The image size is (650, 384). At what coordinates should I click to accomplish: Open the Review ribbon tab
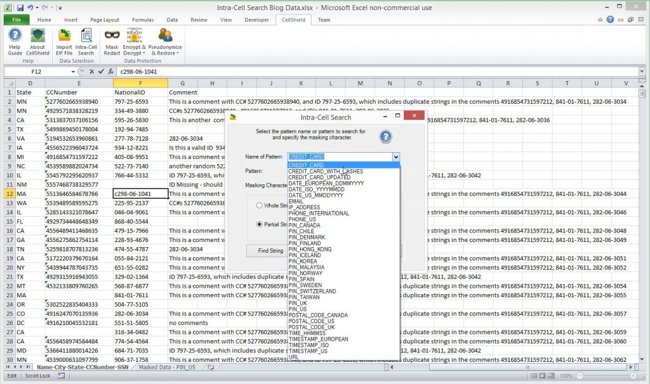199,20
